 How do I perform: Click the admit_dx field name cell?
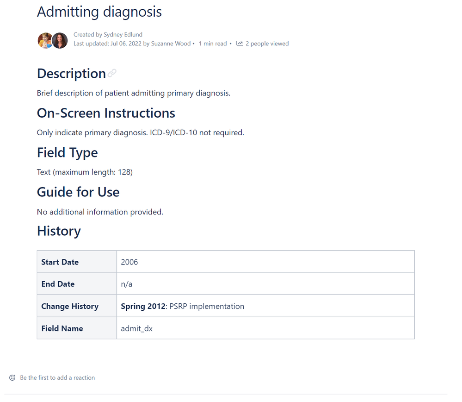(265, 328)
